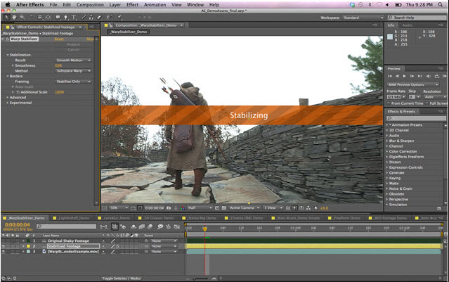
Task: Click Play in the Preview panel
Action: pos(404,76)
